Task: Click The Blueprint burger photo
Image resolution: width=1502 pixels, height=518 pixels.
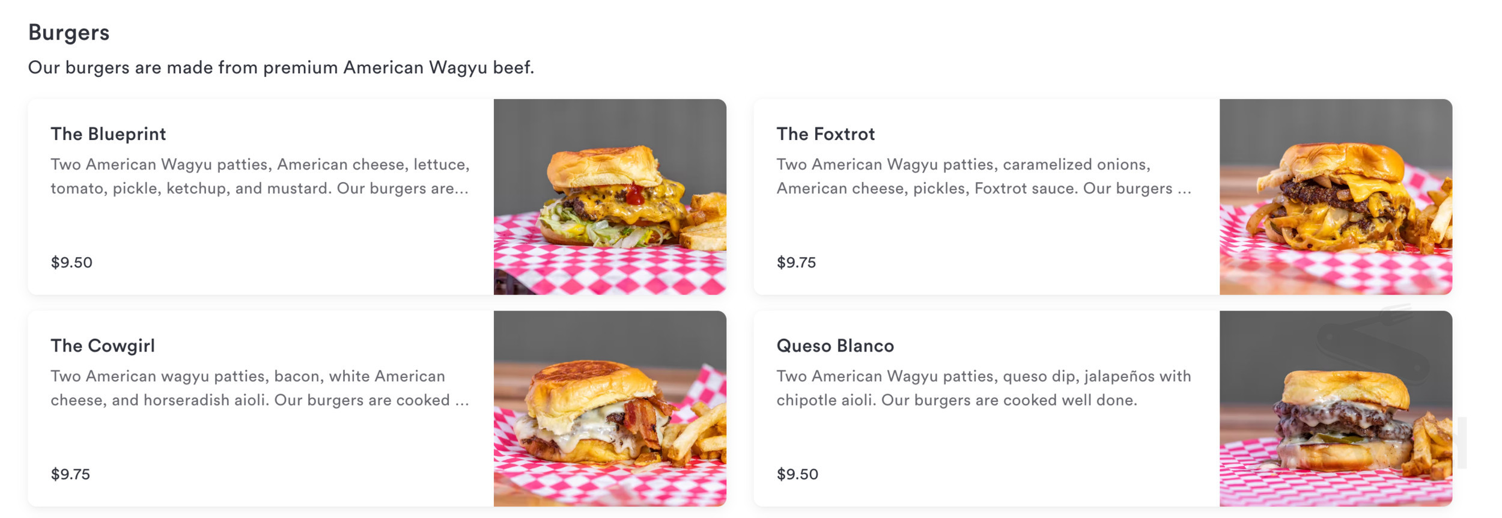Action: pyautogui.click(x=610, y=198)
